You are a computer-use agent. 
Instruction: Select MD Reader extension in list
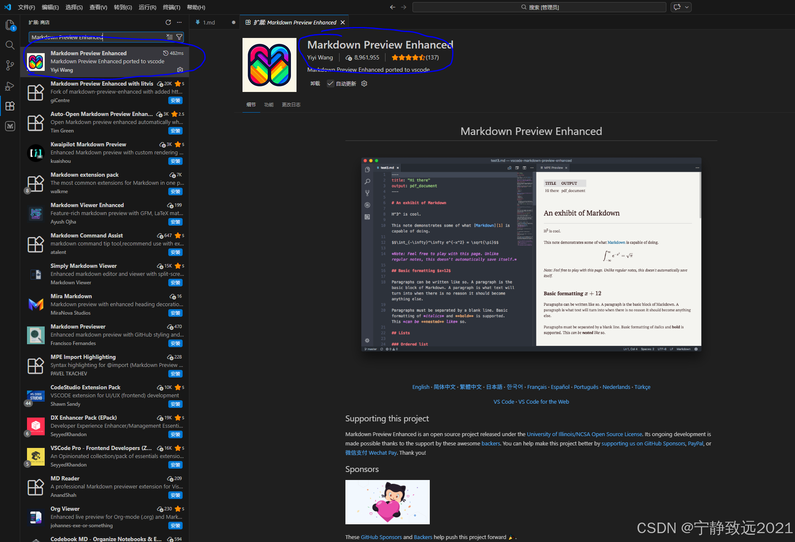pyautogui.click(x=105, y=487)
